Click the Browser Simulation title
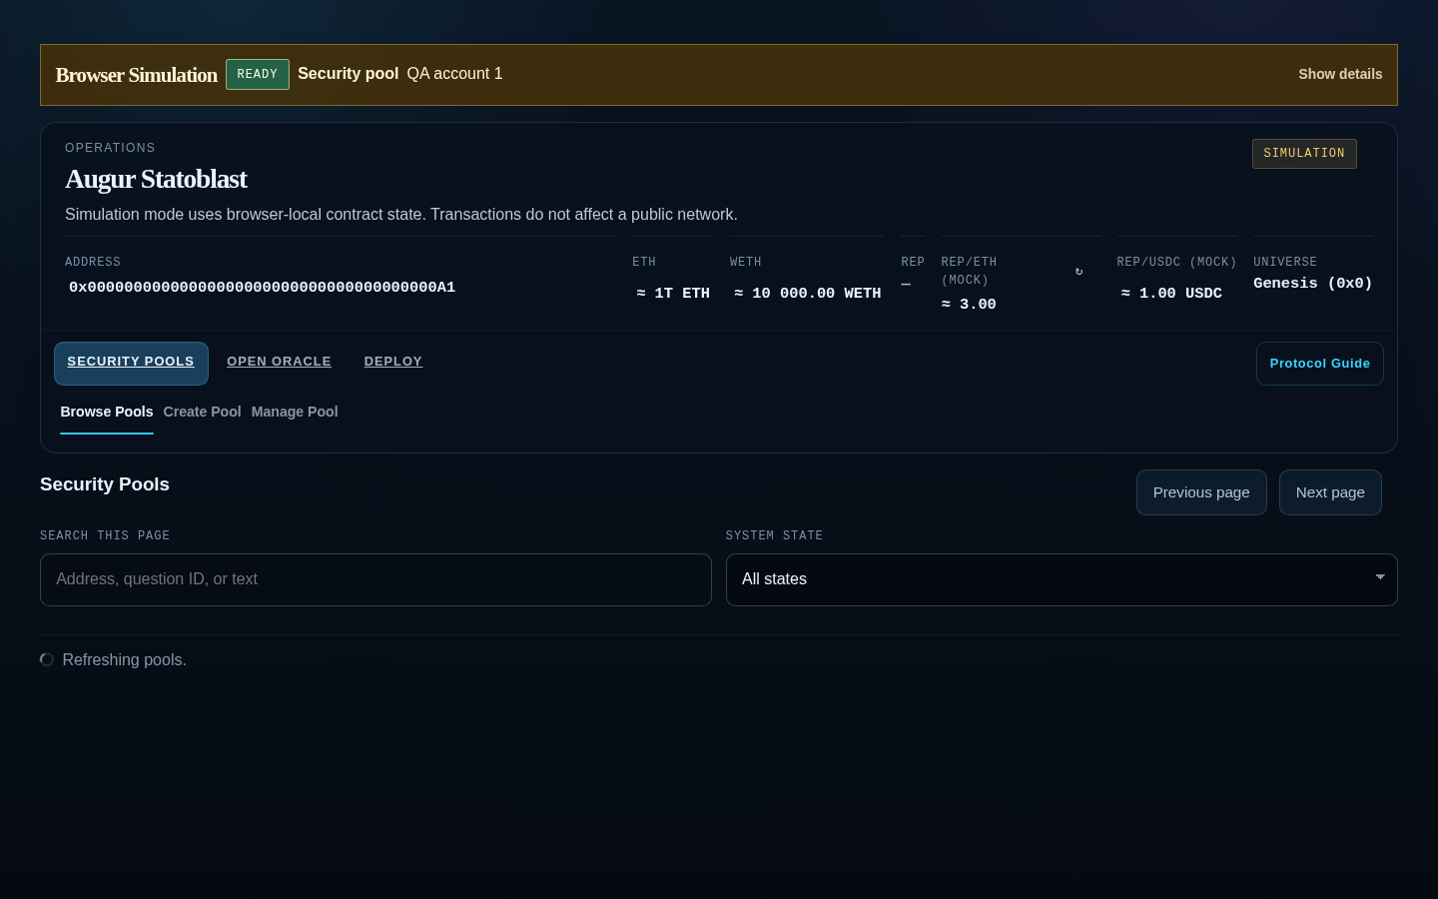 click(x=137, y=75)
